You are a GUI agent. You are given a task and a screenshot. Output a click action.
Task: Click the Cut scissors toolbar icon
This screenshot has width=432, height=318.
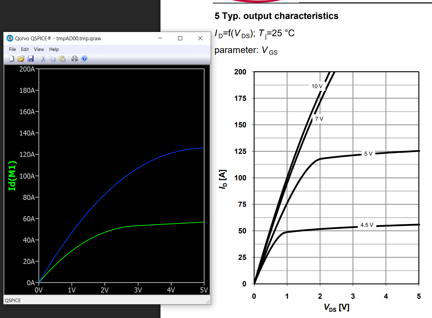tap(43, 59)
